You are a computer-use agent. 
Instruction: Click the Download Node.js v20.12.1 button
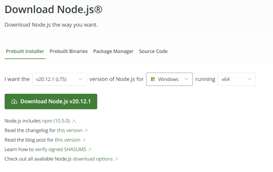51,102
